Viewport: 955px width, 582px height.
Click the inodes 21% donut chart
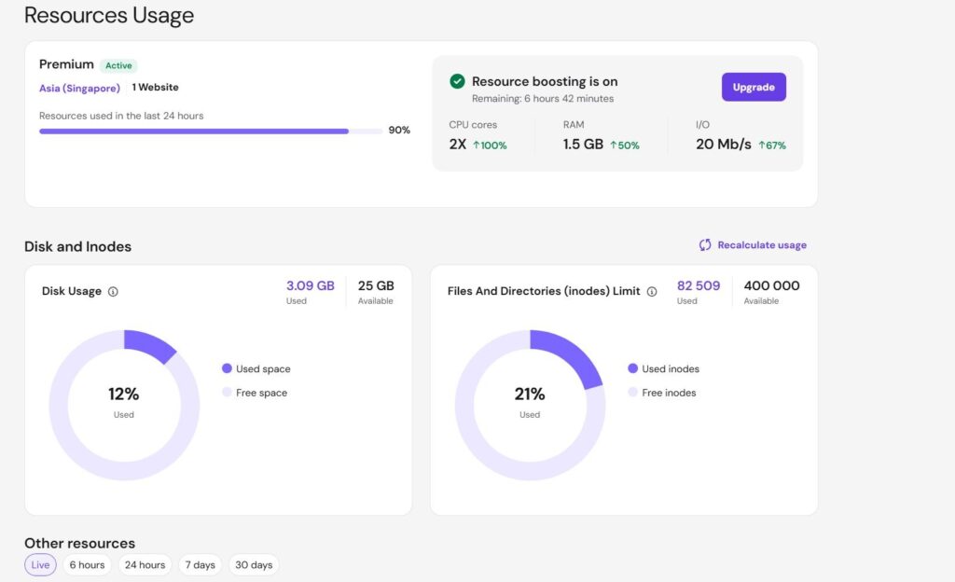(530, 405)
